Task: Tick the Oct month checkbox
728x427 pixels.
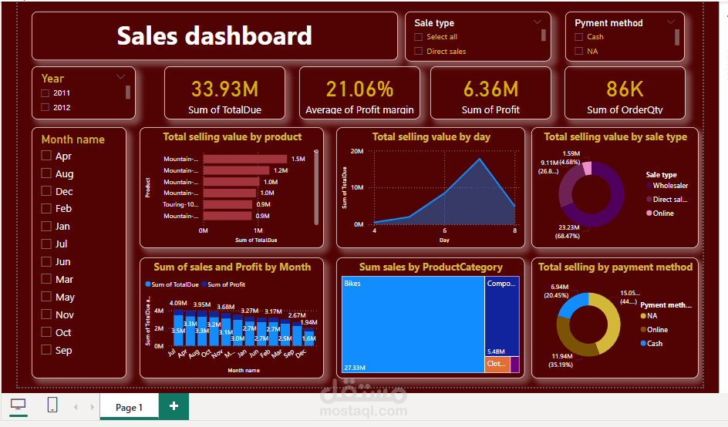Action: 46,332
